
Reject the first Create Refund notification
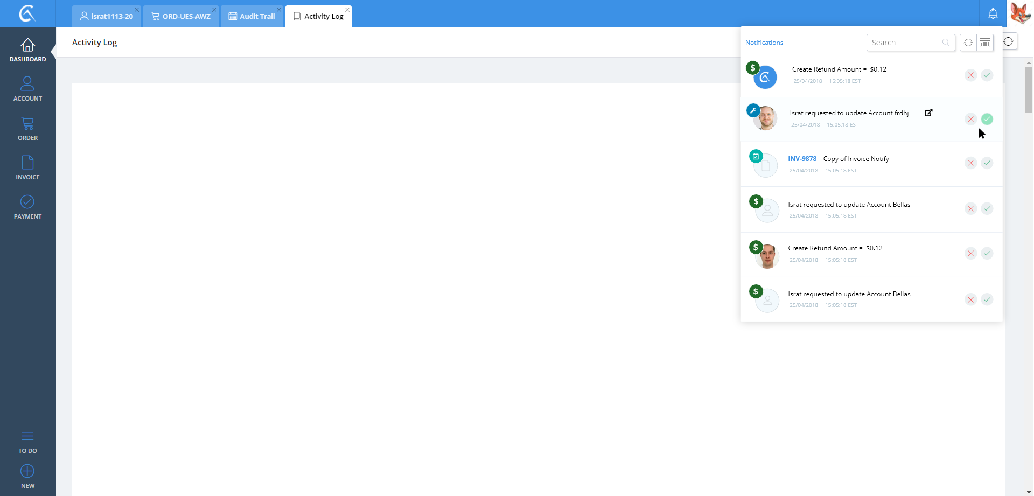970,75
